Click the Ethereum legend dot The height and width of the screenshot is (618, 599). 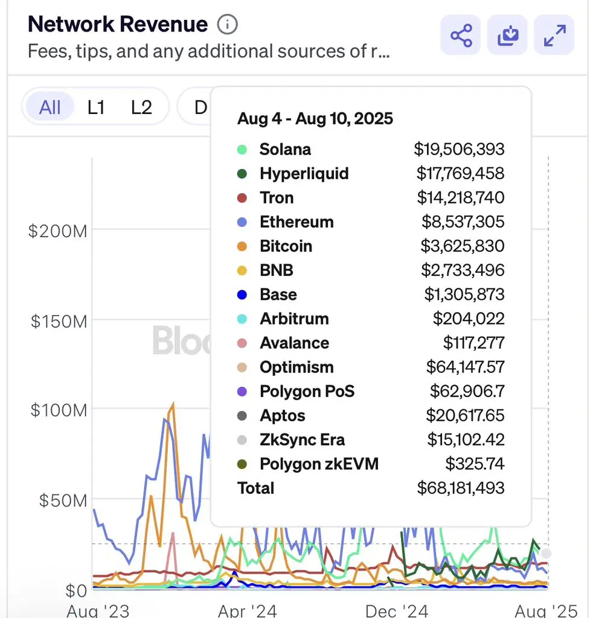pyautogui.click(x=242, y=222)
